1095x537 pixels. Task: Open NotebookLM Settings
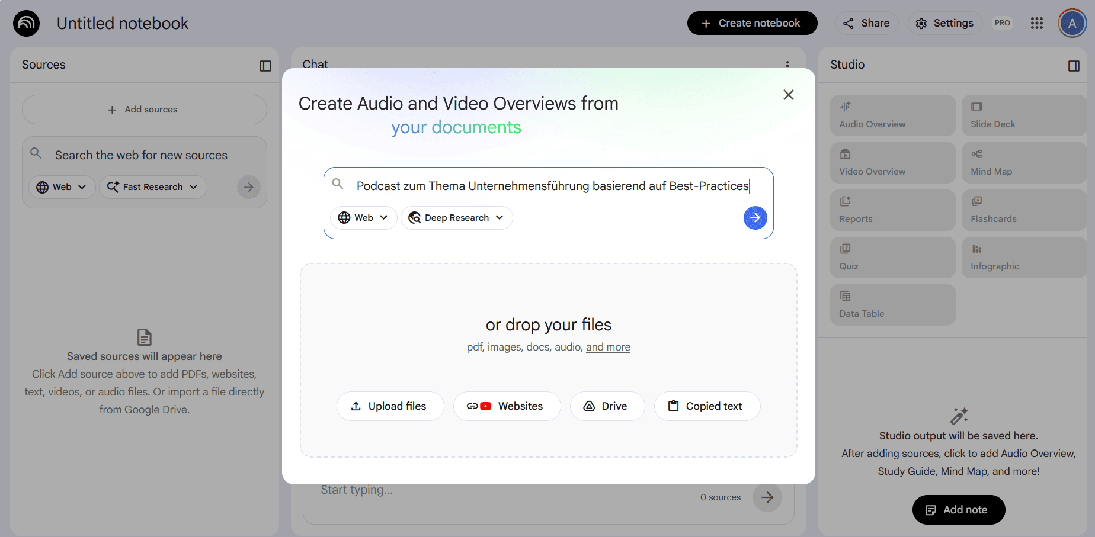pyautogui.click(x=945, y=23)
